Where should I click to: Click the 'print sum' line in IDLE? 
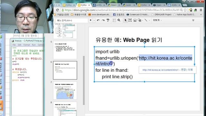click(18, 80)
